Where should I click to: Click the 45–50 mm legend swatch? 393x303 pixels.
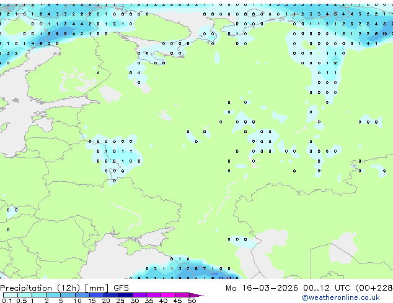182,295
